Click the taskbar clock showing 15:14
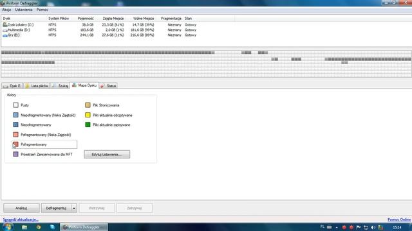Viewport: 412px width, 231px height. [397, 227]
